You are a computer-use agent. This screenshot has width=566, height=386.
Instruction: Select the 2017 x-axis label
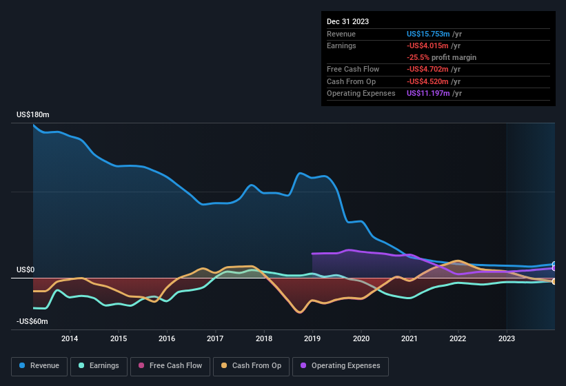click(x=215, y=338)
